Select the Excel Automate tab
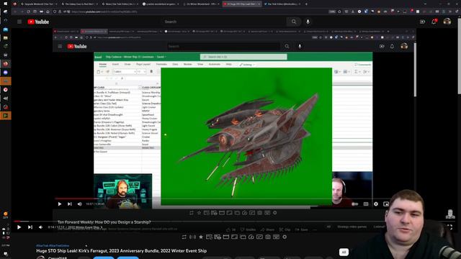 pyautogui.click(x=215, y=64)
